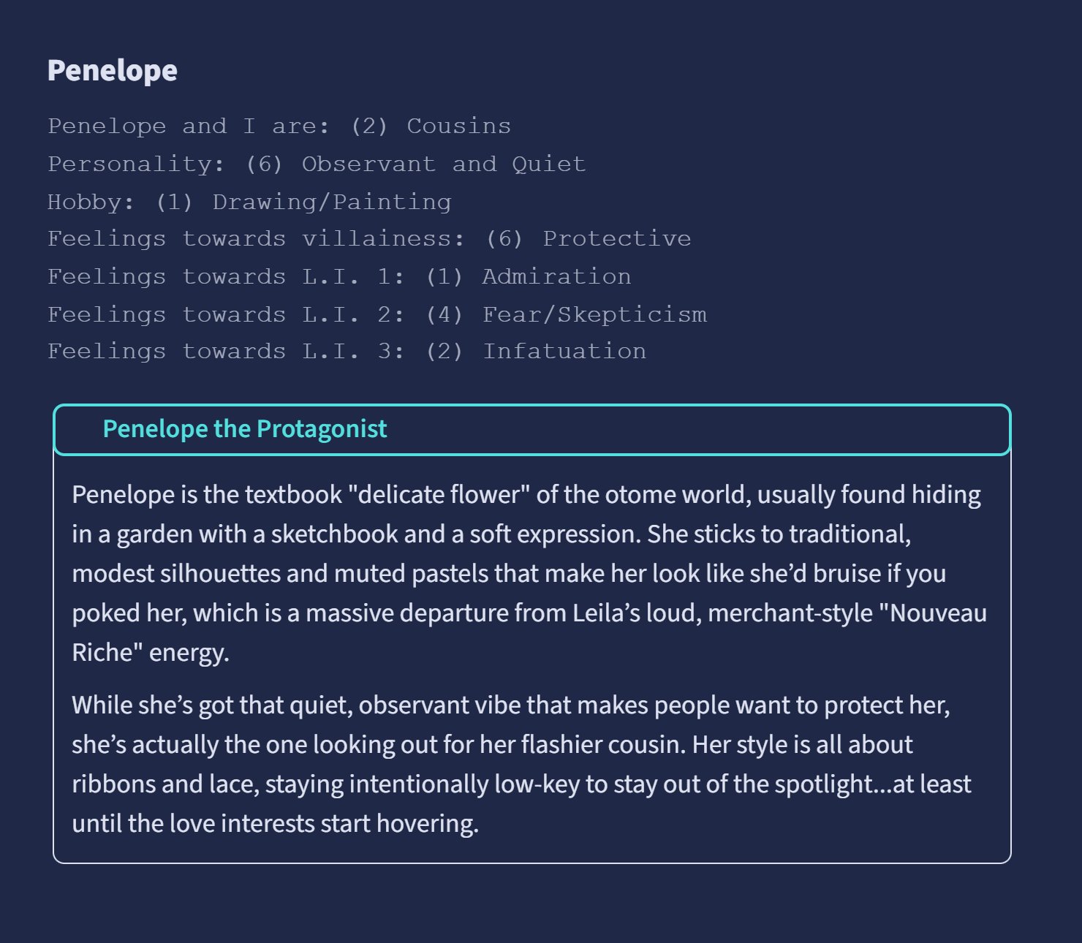The width and height of the screenshot is (1082, 943).
Task: Click the paragraph starting 'While she's got'
Action: point(521,764)
